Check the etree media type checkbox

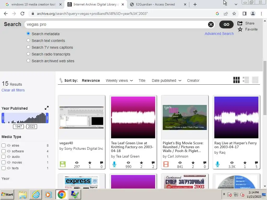3,145
